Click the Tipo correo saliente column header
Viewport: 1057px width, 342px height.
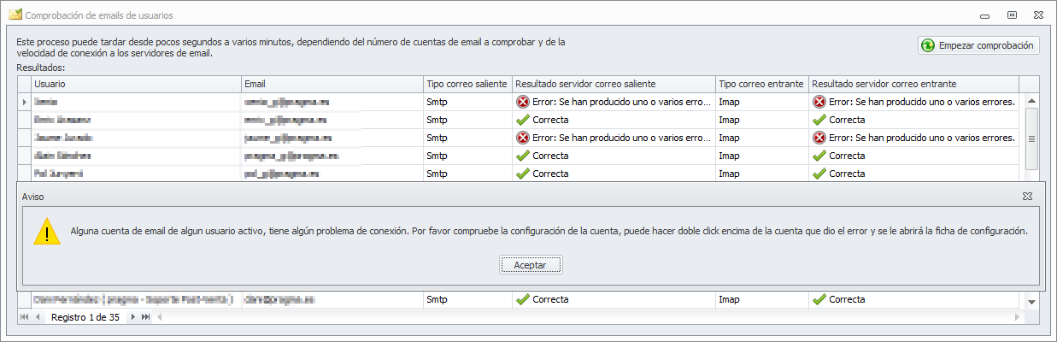467,84
